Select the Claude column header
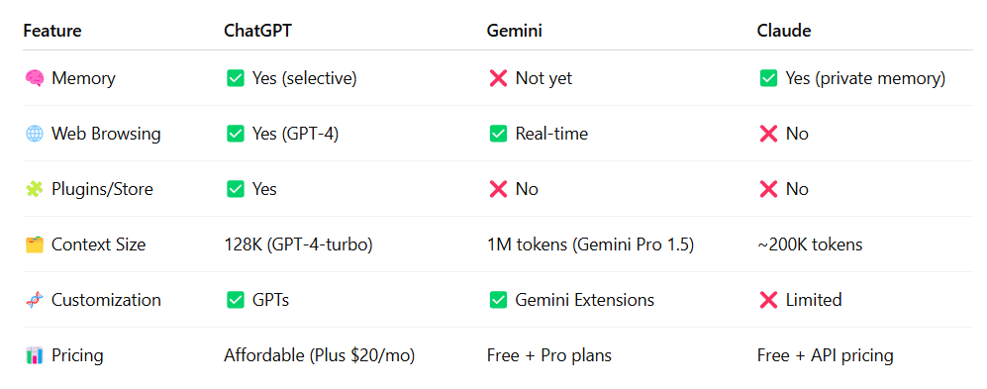The image size is (987, 389). coord(784,31)
